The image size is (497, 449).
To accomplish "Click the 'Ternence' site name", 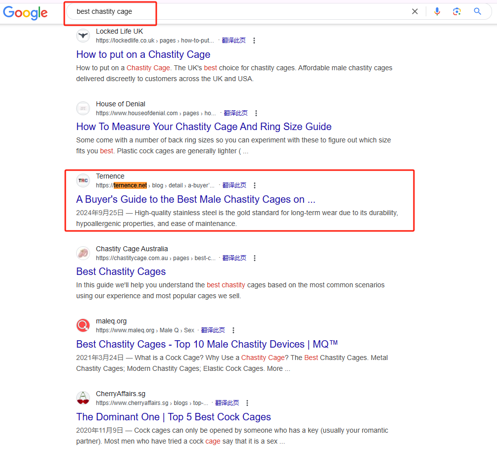I will (110, 176).
